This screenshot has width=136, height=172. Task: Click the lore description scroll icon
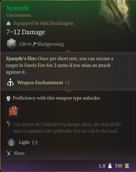(8, 124)
